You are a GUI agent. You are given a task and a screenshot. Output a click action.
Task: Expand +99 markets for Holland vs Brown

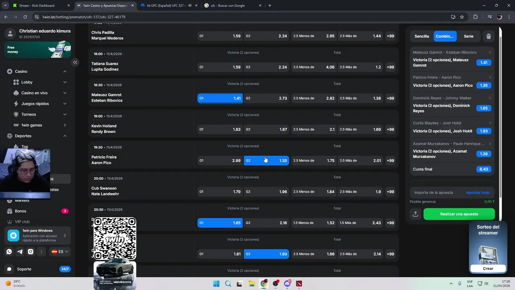point(390,129)
